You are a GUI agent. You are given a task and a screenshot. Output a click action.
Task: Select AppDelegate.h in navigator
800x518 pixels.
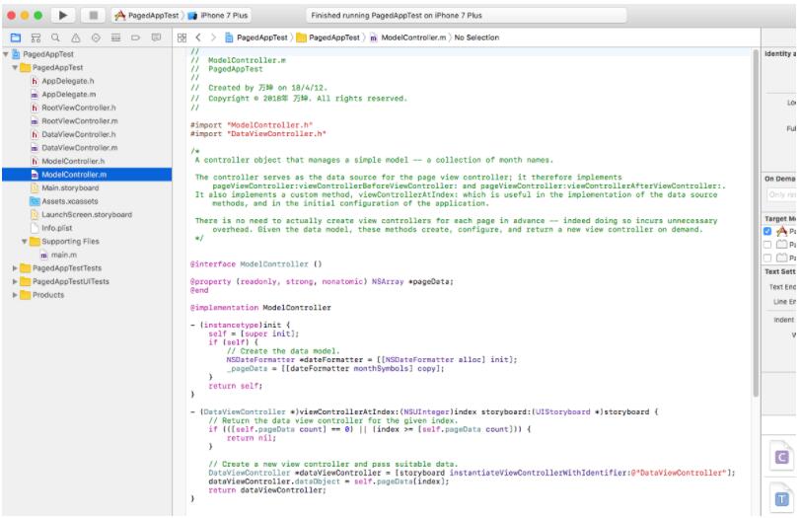pyautogui.click(x=87, y=81)
